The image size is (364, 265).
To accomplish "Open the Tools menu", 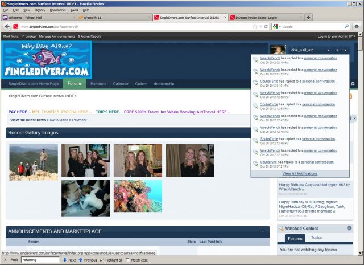I will pyautogui.click(x=74, y=10).
